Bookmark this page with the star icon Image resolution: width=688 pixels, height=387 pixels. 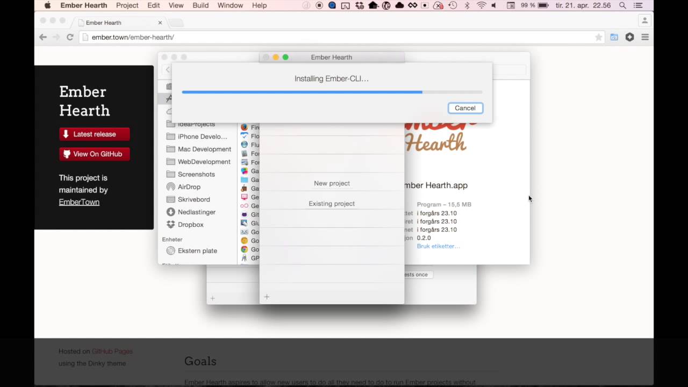click(599, 37)
